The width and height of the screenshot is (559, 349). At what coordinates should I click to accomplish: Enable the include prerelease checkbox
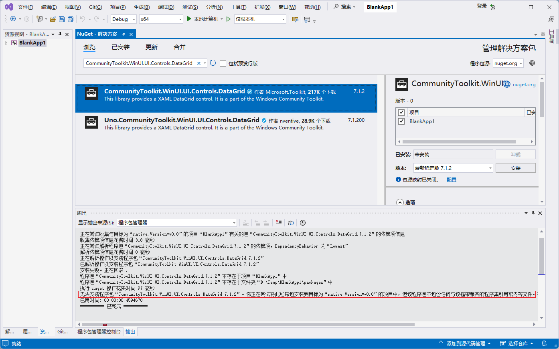(x=223, y=63)
